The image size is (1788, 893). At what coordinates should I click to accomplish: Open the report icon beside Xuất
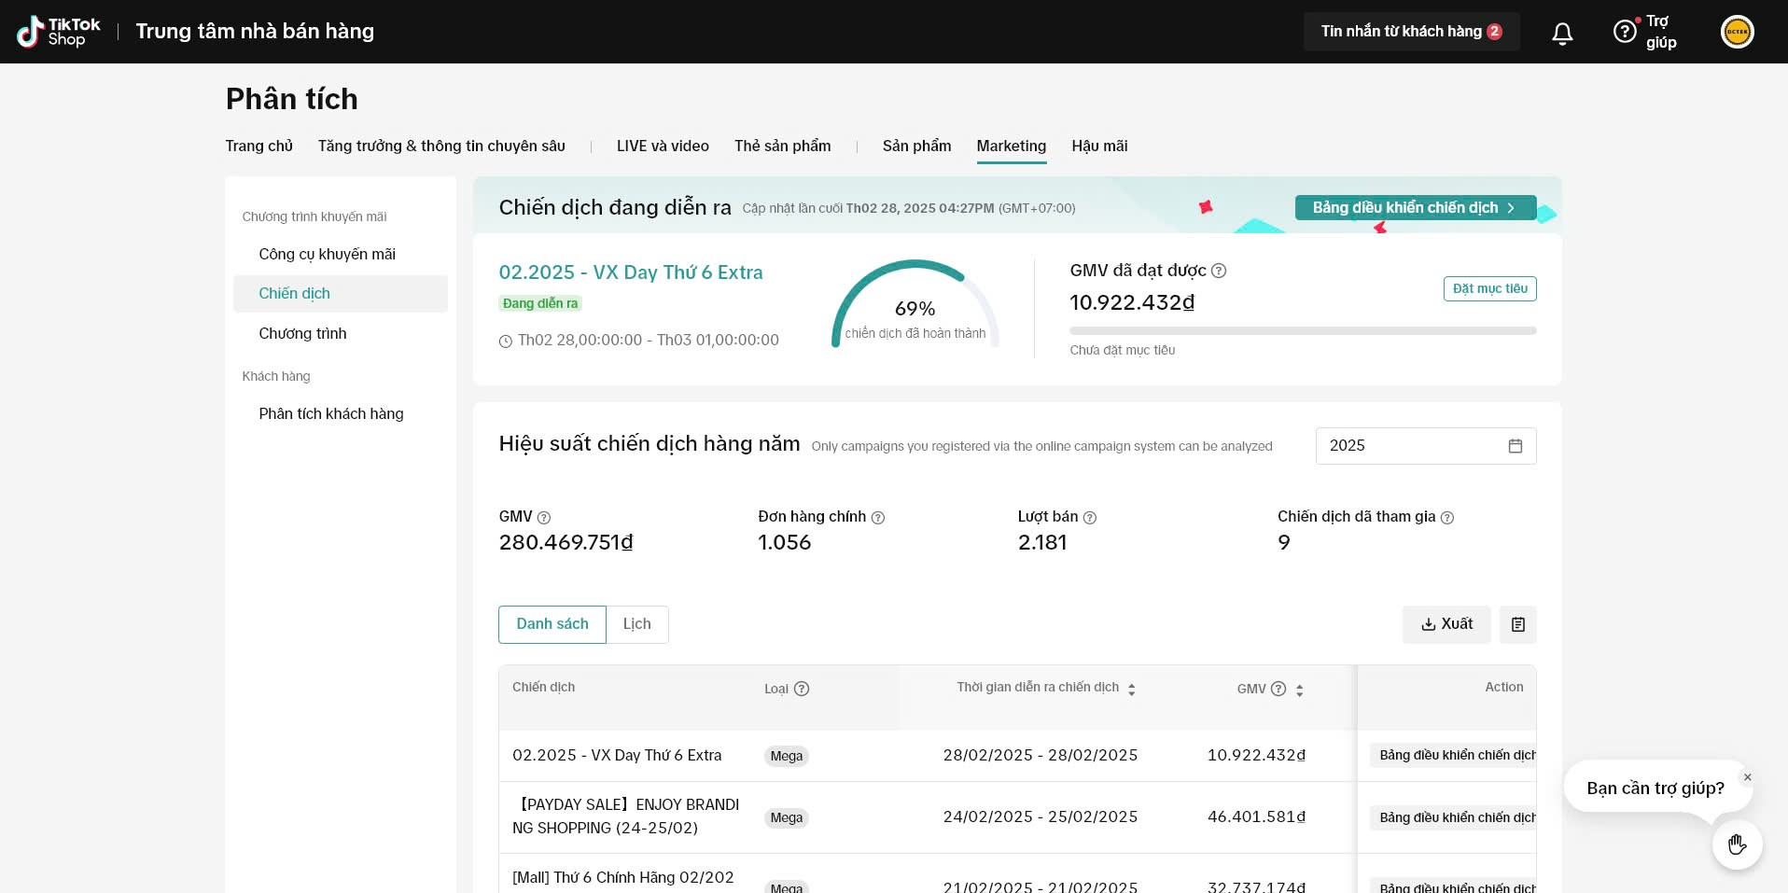(x=1517, y=624)
